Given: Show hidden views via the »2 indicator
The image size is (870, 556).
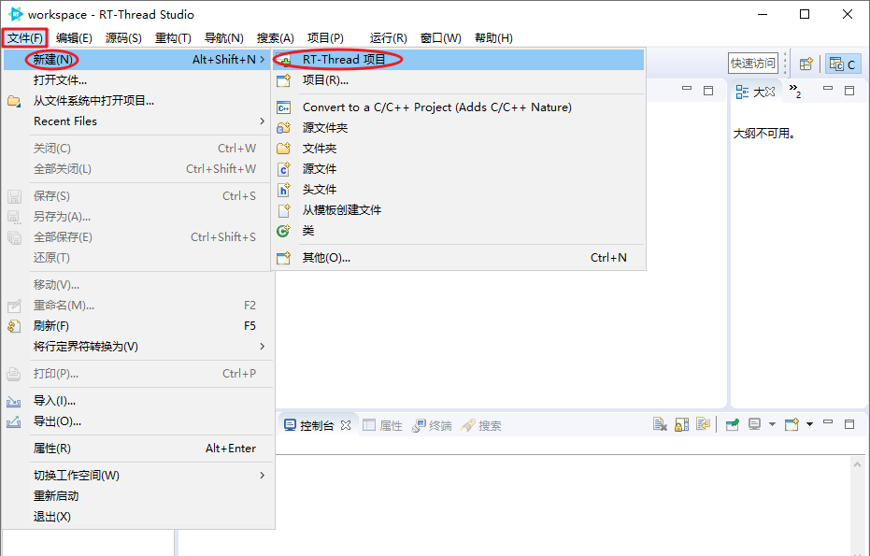Looking at the screenshot, I should point(795,91).
